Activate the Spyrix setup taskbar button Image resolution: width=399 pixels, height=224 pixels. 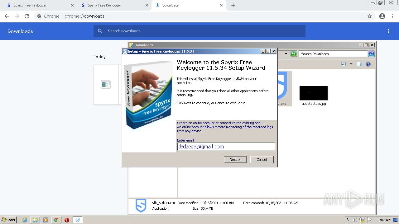78,220
